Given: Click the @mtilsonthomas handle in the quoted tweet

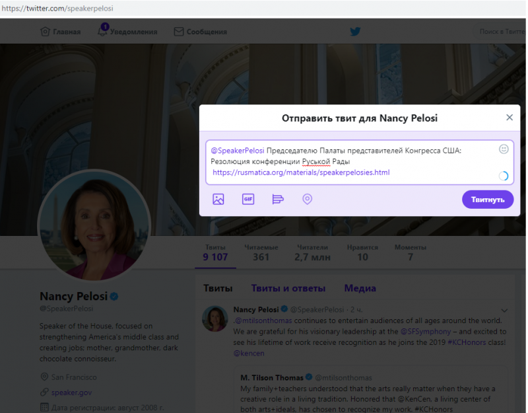Looking at the screenshot, I should pos(343,377).
